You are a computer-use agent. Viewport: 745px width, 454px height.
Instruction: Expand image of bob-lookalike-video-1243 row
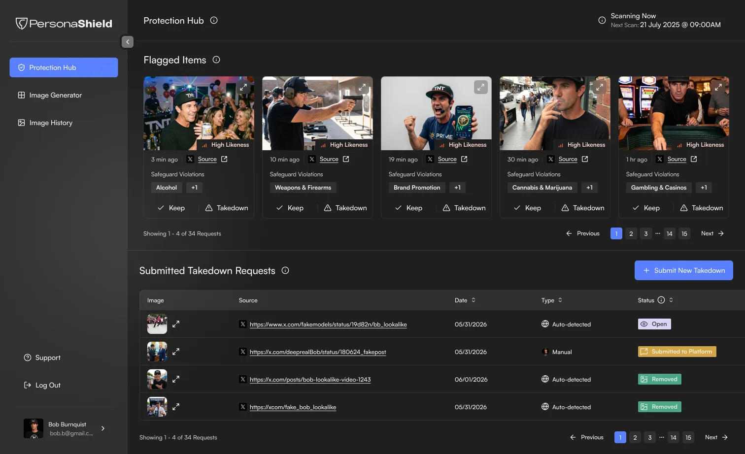pos(176,379)
